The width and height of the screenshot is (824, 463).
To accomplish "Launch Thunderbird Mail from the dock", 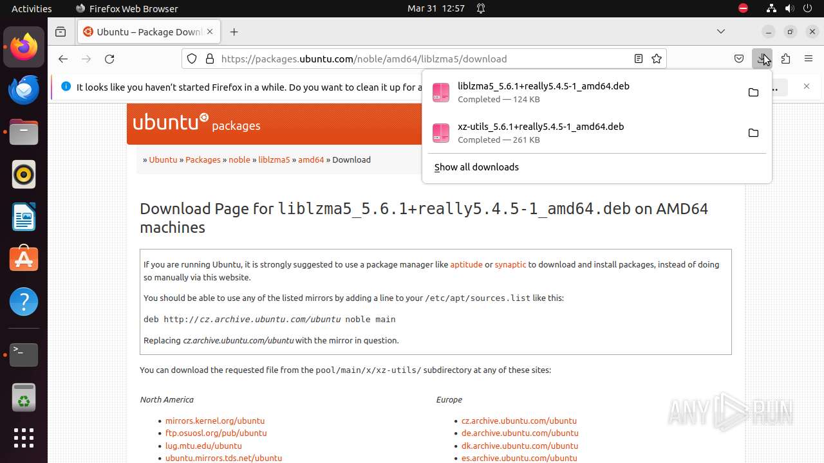I will (x=24, y=90).
